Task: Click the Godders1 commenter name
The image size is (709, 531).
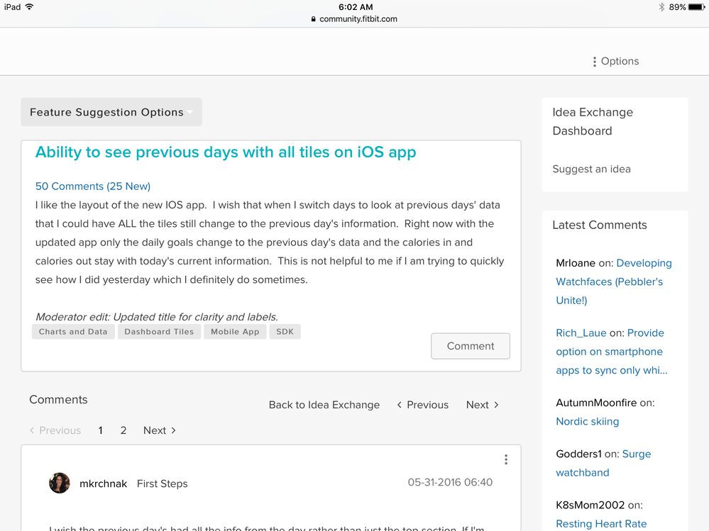Action: [579, 454]
